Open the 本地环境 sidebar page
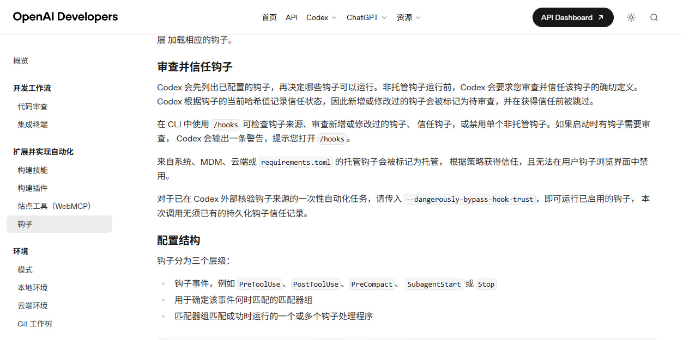689x340 pixels. point(33,288)
